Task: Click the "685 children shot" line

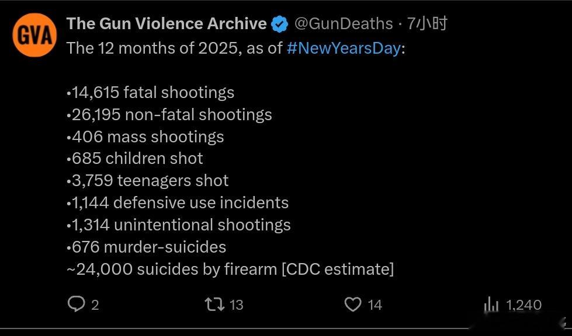Action: point(135,158)
